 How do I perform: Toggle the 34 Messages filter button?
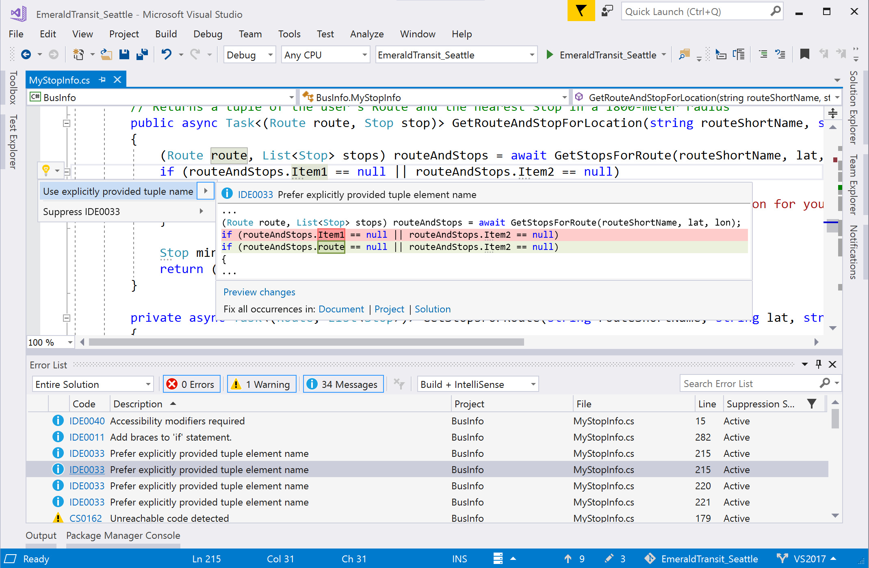[x=343, y=383]
